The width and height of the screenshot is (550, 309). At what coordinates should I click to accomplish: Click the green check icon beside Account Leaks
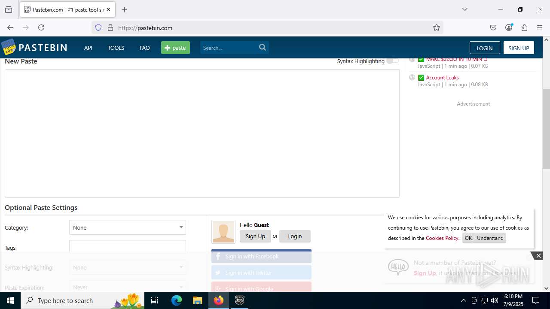(x=421, y=78)
